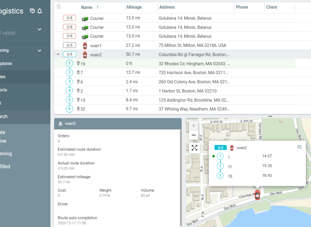
Task: Click the voan2 details panel scrollbar
Action: [181, 177]
